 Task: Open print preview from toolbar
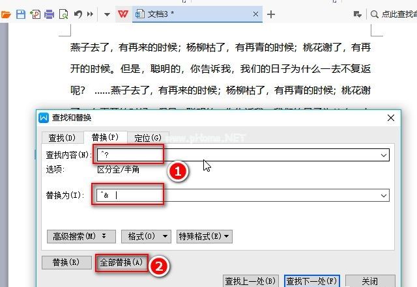(63, 14)
